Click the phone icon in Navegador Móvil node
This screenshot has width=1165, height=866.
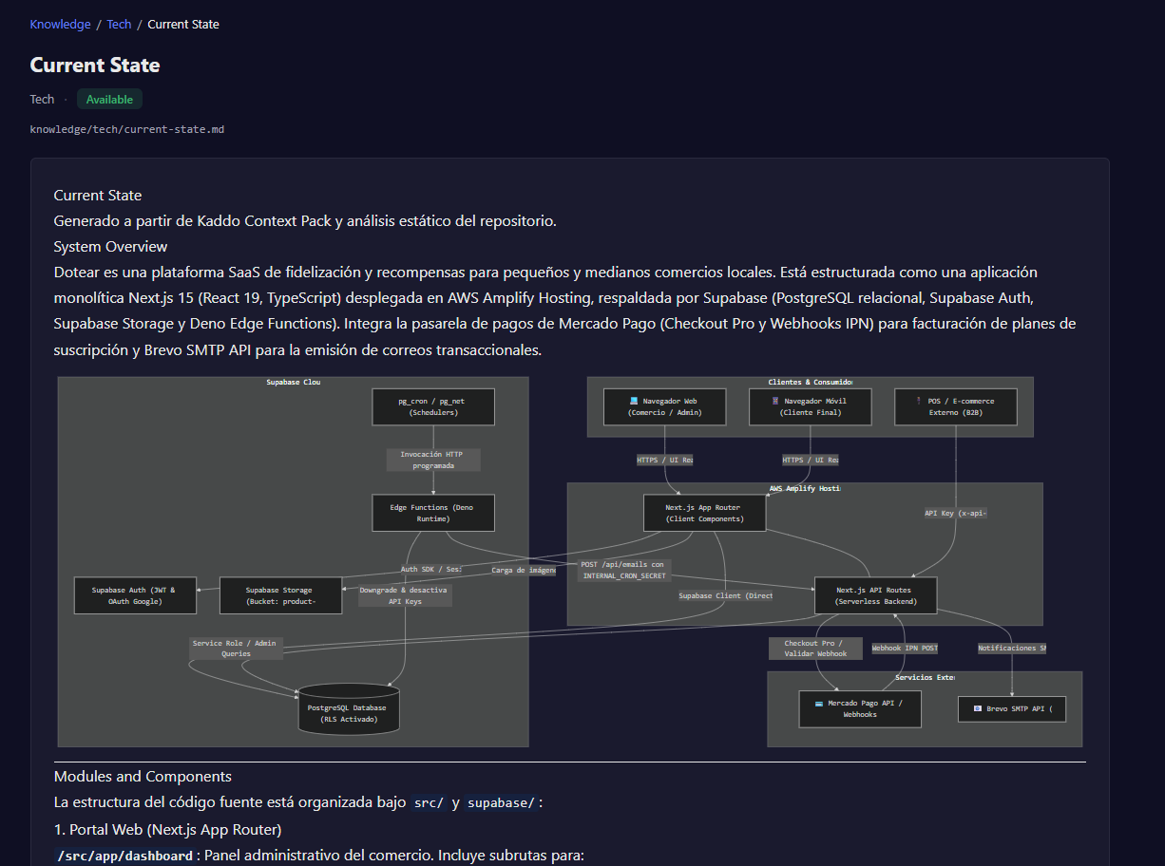(775, 401)
